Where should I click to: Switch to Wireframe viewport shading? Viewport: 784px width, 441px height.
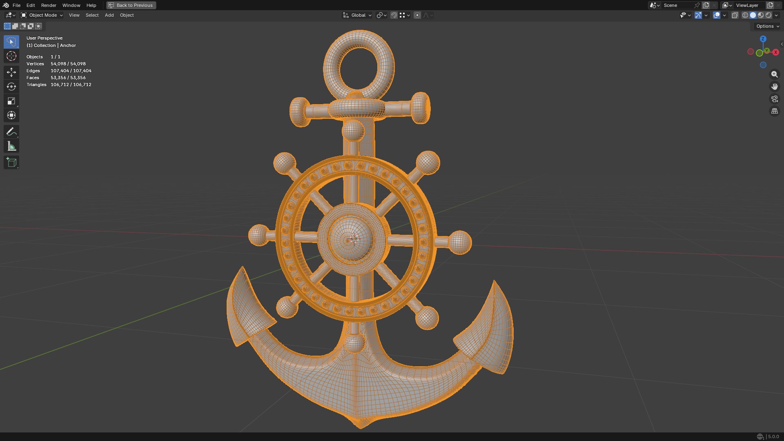pos(745,15)
